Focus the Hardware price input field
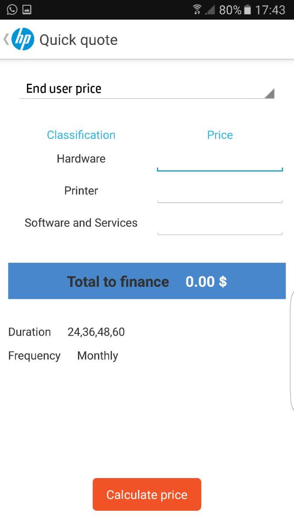This screenshot has height=523, width=294. (220, 161)
